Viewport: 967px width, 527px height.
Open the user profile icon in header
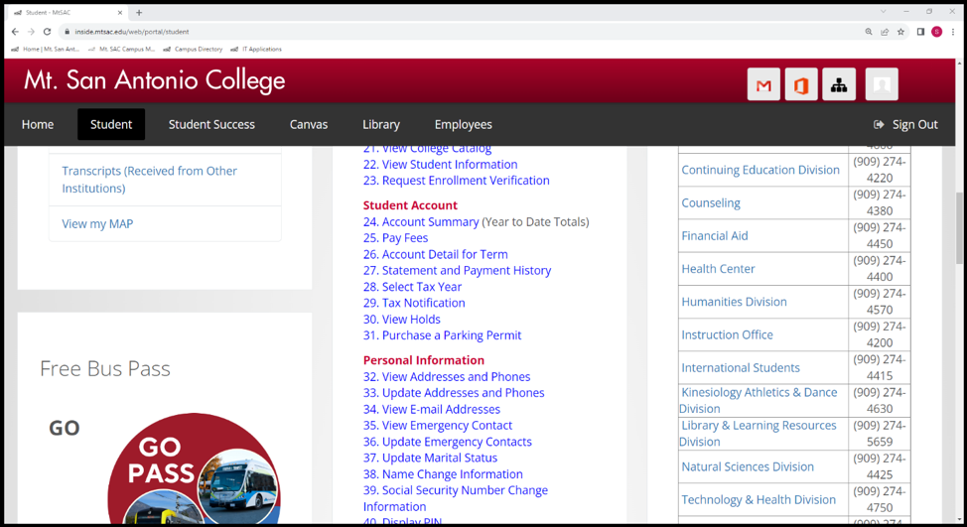click(x=882, y=84)
